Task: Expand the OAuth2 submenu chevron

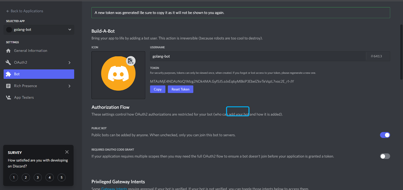Action: pyautogui.click(x=70, y=62)
